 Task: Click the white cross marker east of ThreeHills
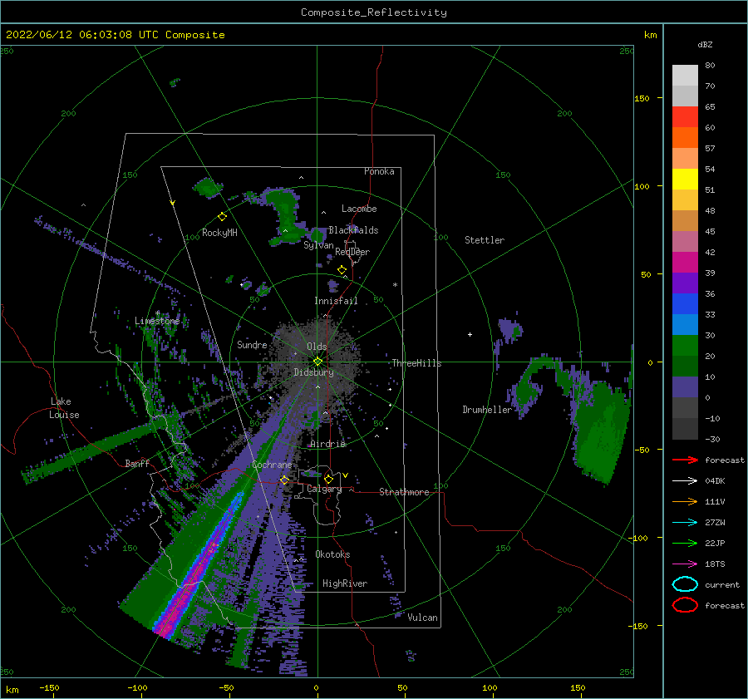[x=470, y=334]
